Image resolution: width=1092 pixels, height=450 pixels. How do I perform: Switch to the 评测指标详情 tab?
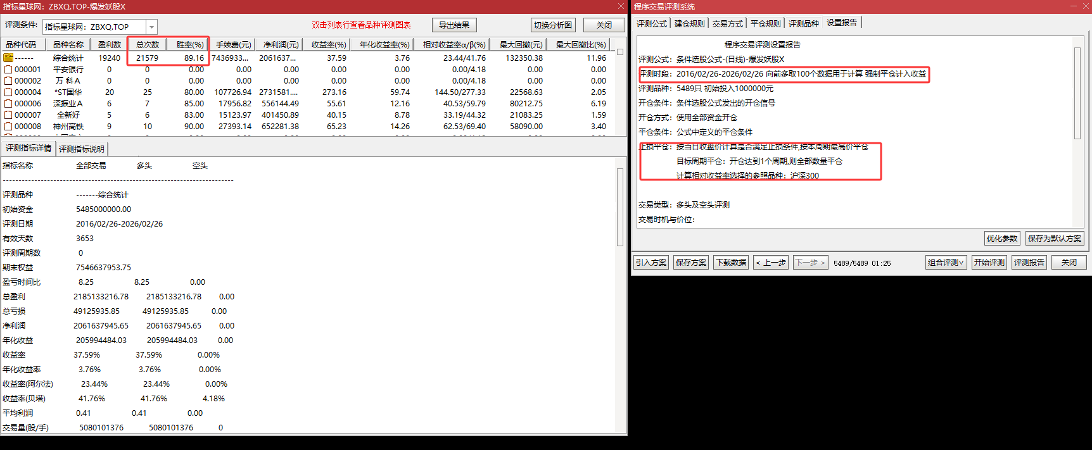tap(29, 148)
